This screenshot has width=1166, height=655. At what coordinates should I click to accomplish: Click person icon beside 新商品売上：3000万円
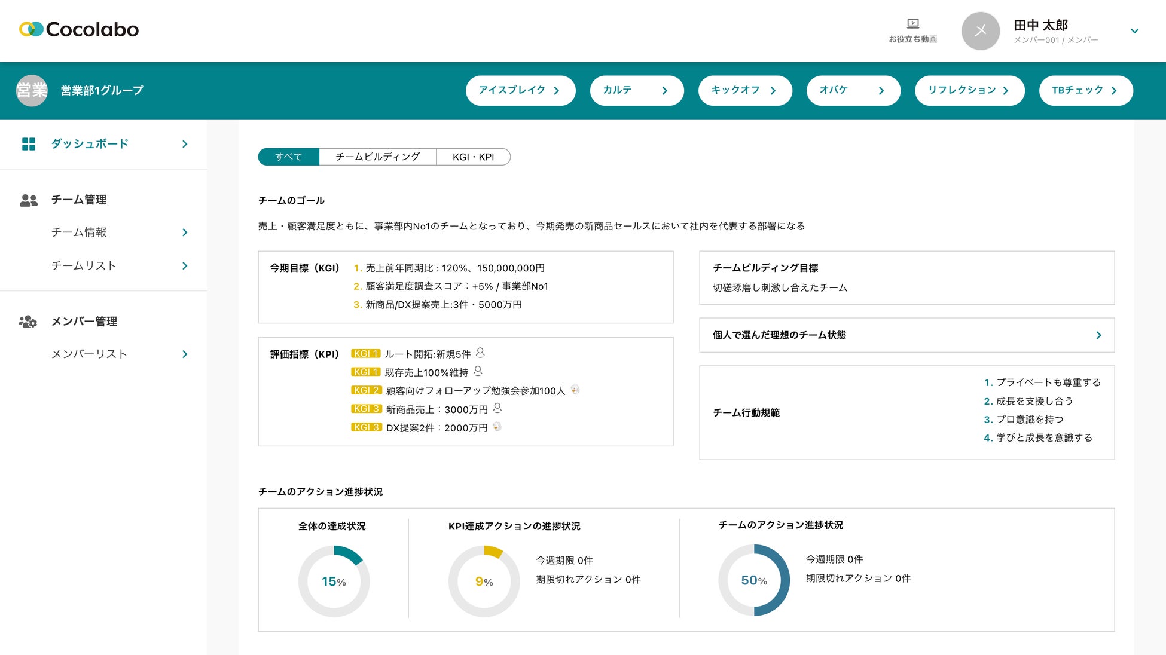(x=497, y=408)
